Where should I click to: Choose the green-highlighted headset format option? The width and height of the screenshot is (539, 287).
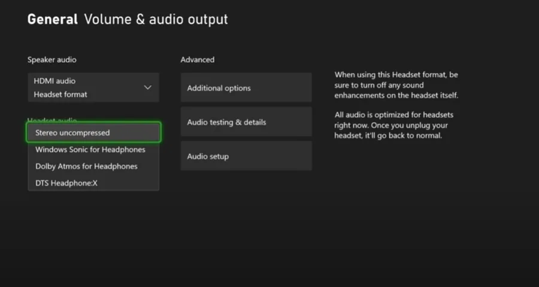(93, 132)
